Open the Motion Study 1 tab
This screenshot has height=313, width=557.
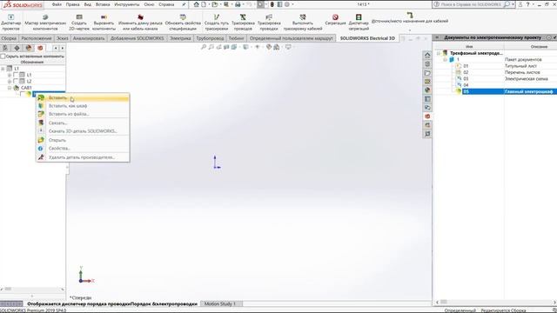point(220,303)
